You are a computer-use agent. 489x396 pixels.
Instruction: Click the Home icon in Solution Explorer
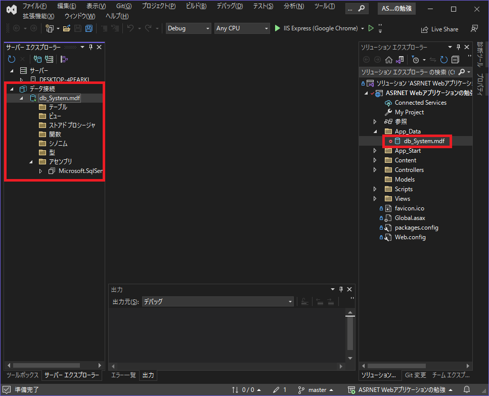point(388,60)
